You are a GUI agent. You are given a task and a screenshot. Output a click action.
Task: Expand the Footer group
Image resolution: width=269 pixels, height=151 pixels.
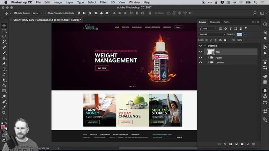coord(208,57)
